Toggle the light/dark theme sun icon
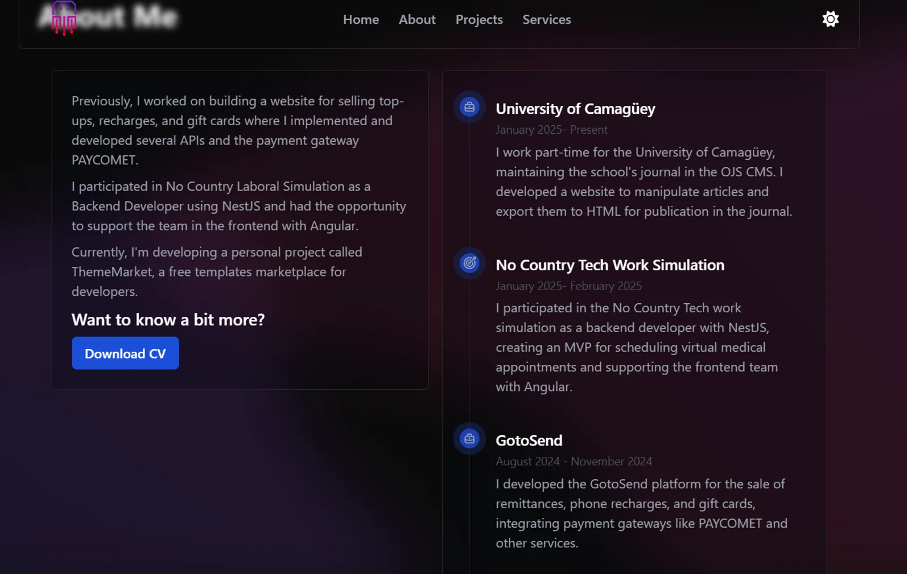Image resolution: width=907 pixels, height=574 pixels. [x=830, y=19]
